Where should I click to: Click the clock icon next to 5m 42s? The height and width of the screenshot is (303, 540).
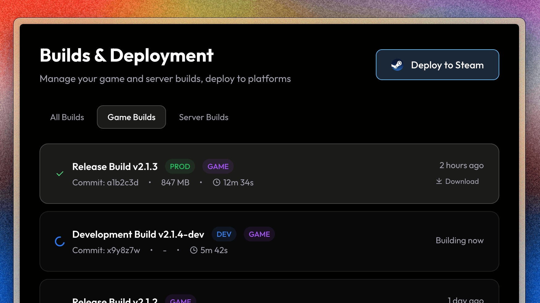pyautogui.click(x=193, y=250)
